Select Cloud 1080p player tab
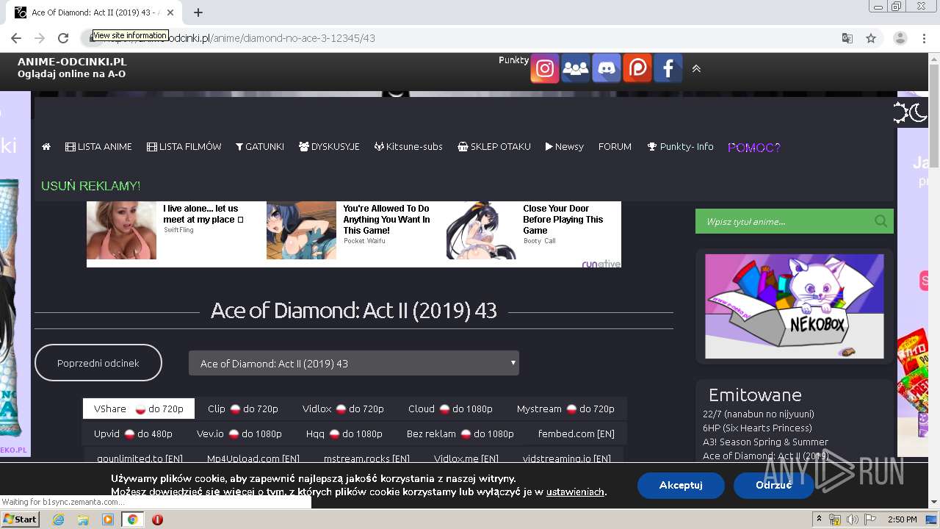 (450, 409)
